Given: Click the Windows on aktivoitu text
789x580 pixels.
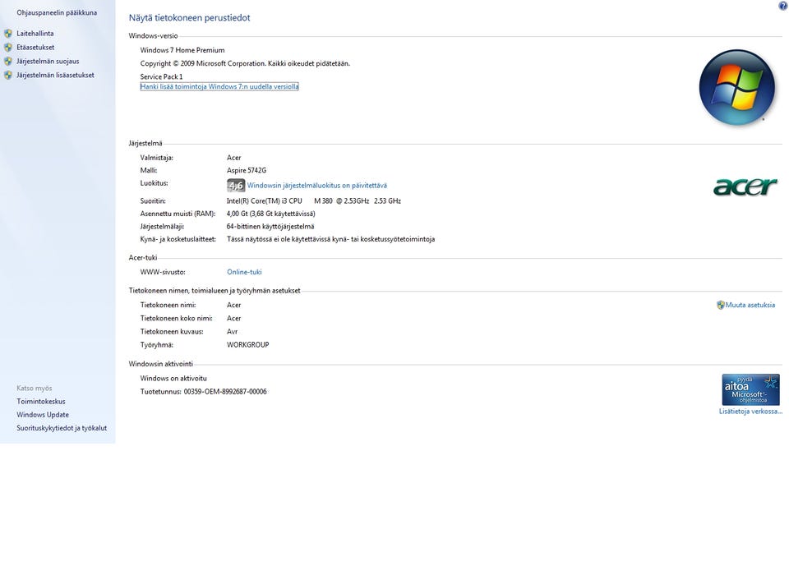Looking at the screenshot, I should coord(173,378).
